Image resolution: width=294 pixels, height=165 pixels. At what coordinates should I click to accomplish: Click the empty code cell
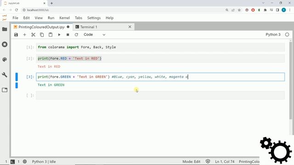(160, 95)
